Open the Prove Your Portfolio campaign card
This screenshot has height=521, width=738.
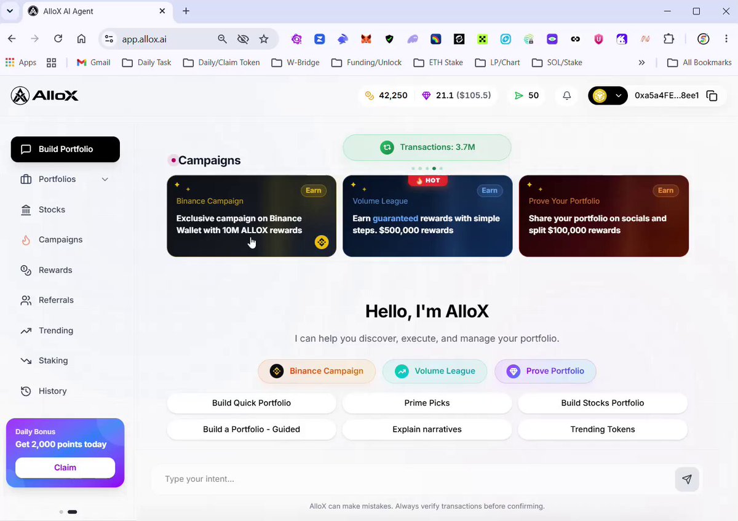[604, 216]
